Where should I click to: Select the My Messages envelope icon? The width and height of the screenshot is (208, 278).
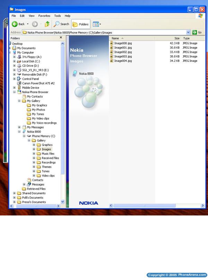click(x=24, y=127)
